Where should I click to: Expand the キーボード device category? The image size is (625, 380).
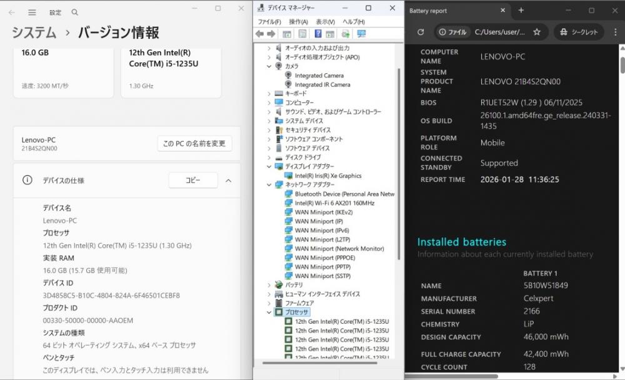tap(269, 94)
